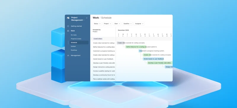Screen dimensions: 237x108
Task: Click green 'Define features' Gantt bar
Action: click(x=136, y=47)
